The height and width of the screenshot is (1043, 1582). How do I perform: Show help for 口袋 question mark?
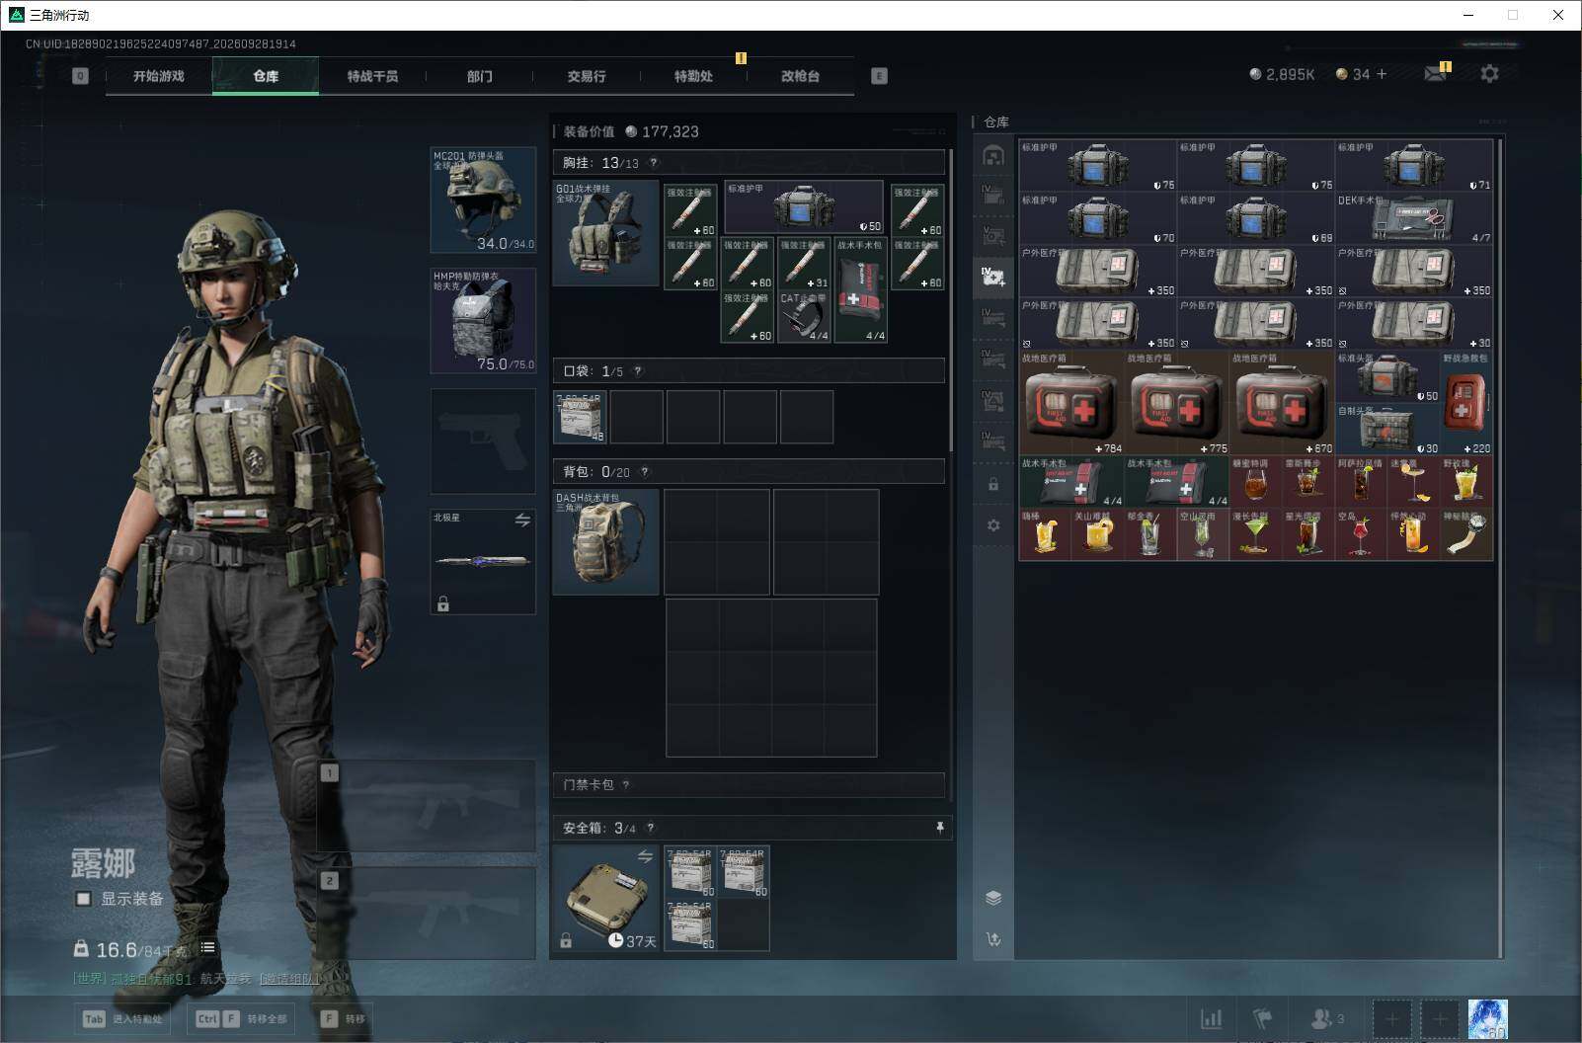637,371
